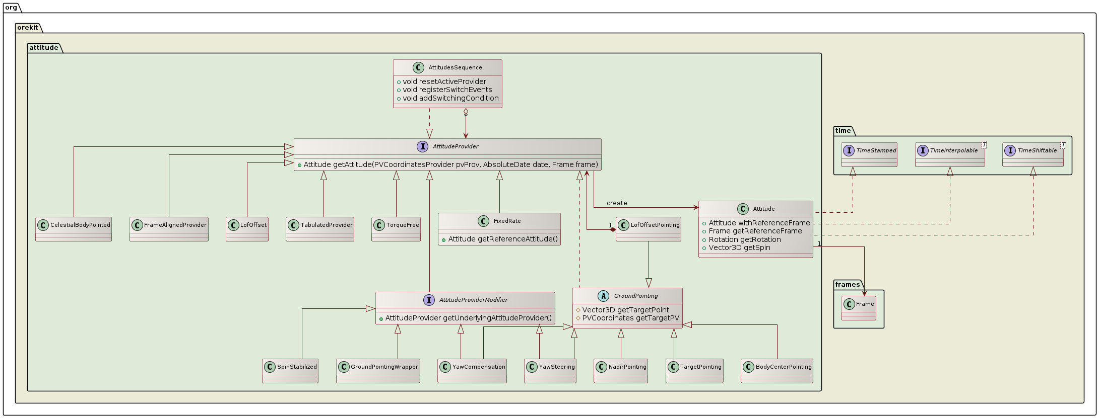
Task: Click the TorqueFree class name
Action: tap(403, 225)
